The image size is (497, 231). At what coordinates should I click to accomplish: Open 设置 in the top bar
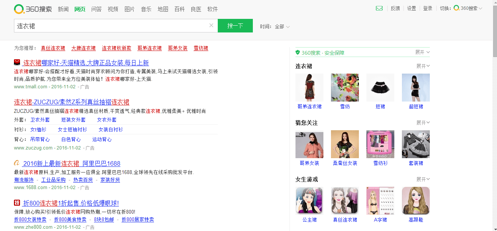point(411,8)
